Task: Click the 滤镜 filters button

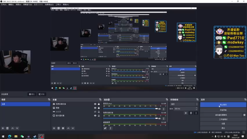Action: (x=42, y=94)
